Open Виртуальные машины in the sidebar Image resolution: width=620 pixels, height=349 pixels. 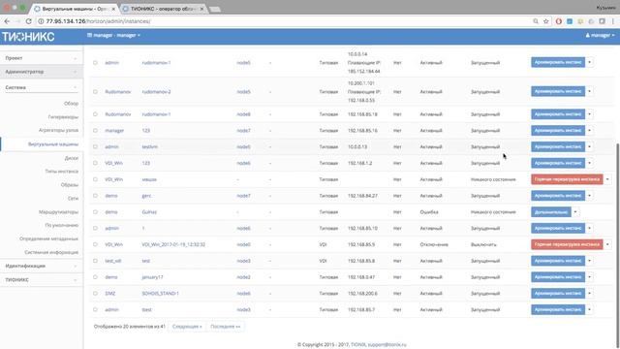pyautogui.click(x=53, y=144)
